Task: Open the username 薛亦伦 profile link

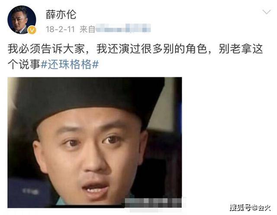Action: point(61,14)
